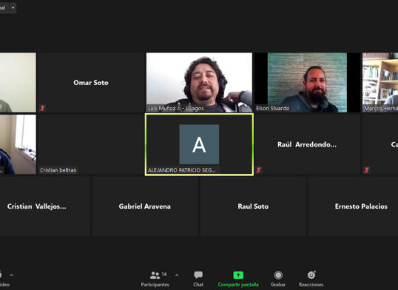Open the dropdown arrow at top left corner
This screenshot has height=290, width=398.
13,7
